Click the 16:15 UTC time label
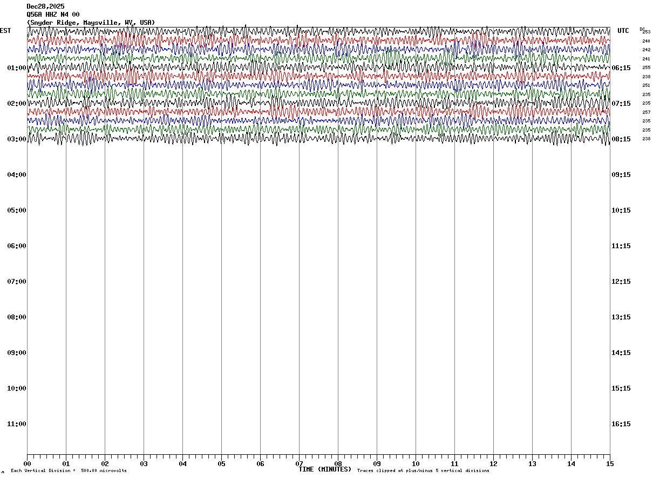 [621, 424]
